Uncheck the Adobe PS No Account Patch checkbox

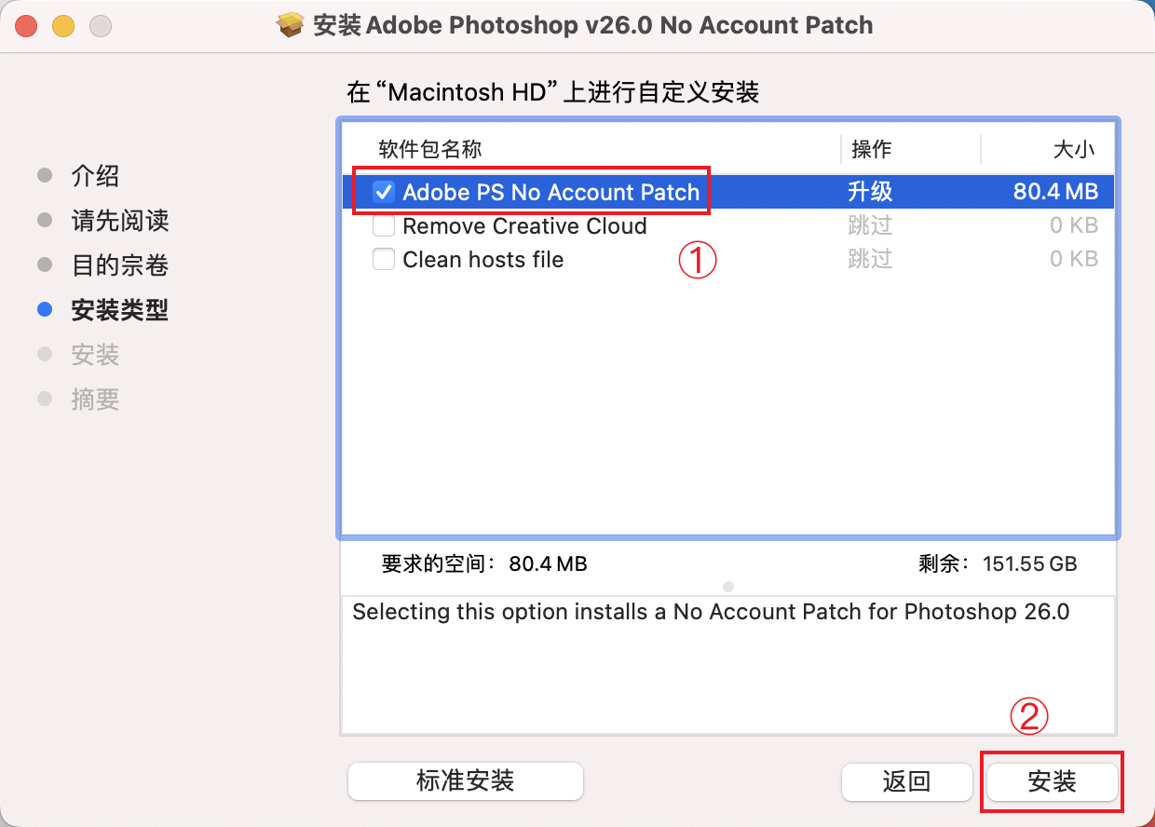pyautogui.click(x=384, y=193)
